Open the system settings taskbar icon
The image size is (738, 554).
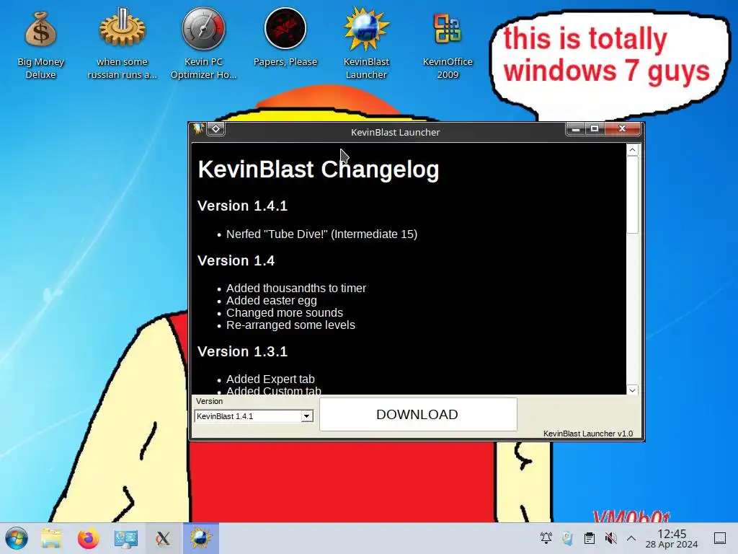125,538
